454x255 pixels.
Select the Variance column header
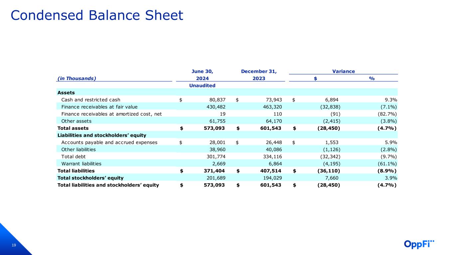(x=343, y=71)
